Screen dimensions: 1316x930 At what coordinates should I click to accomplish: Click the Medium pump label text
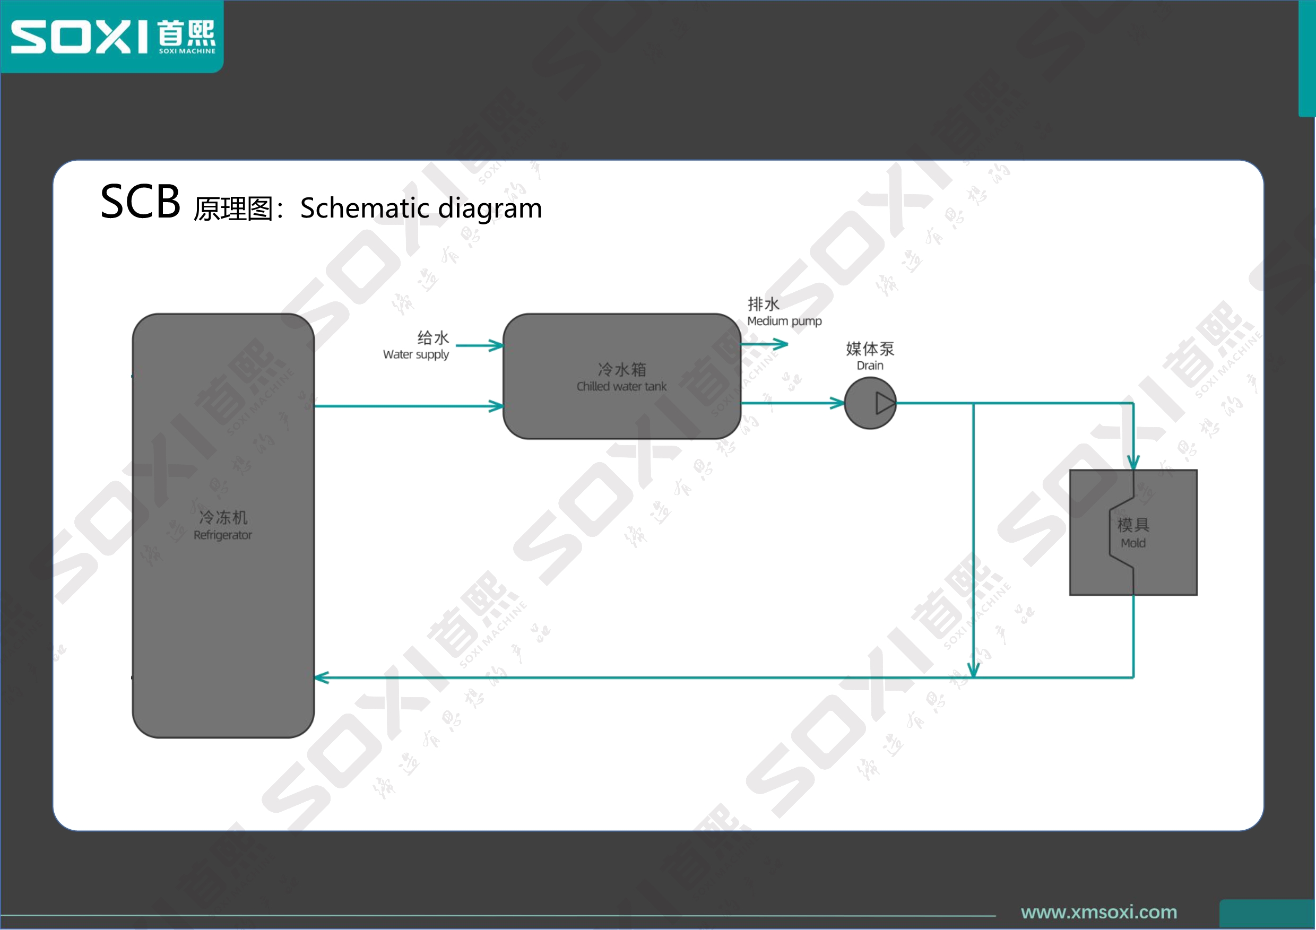coord(784,321)
